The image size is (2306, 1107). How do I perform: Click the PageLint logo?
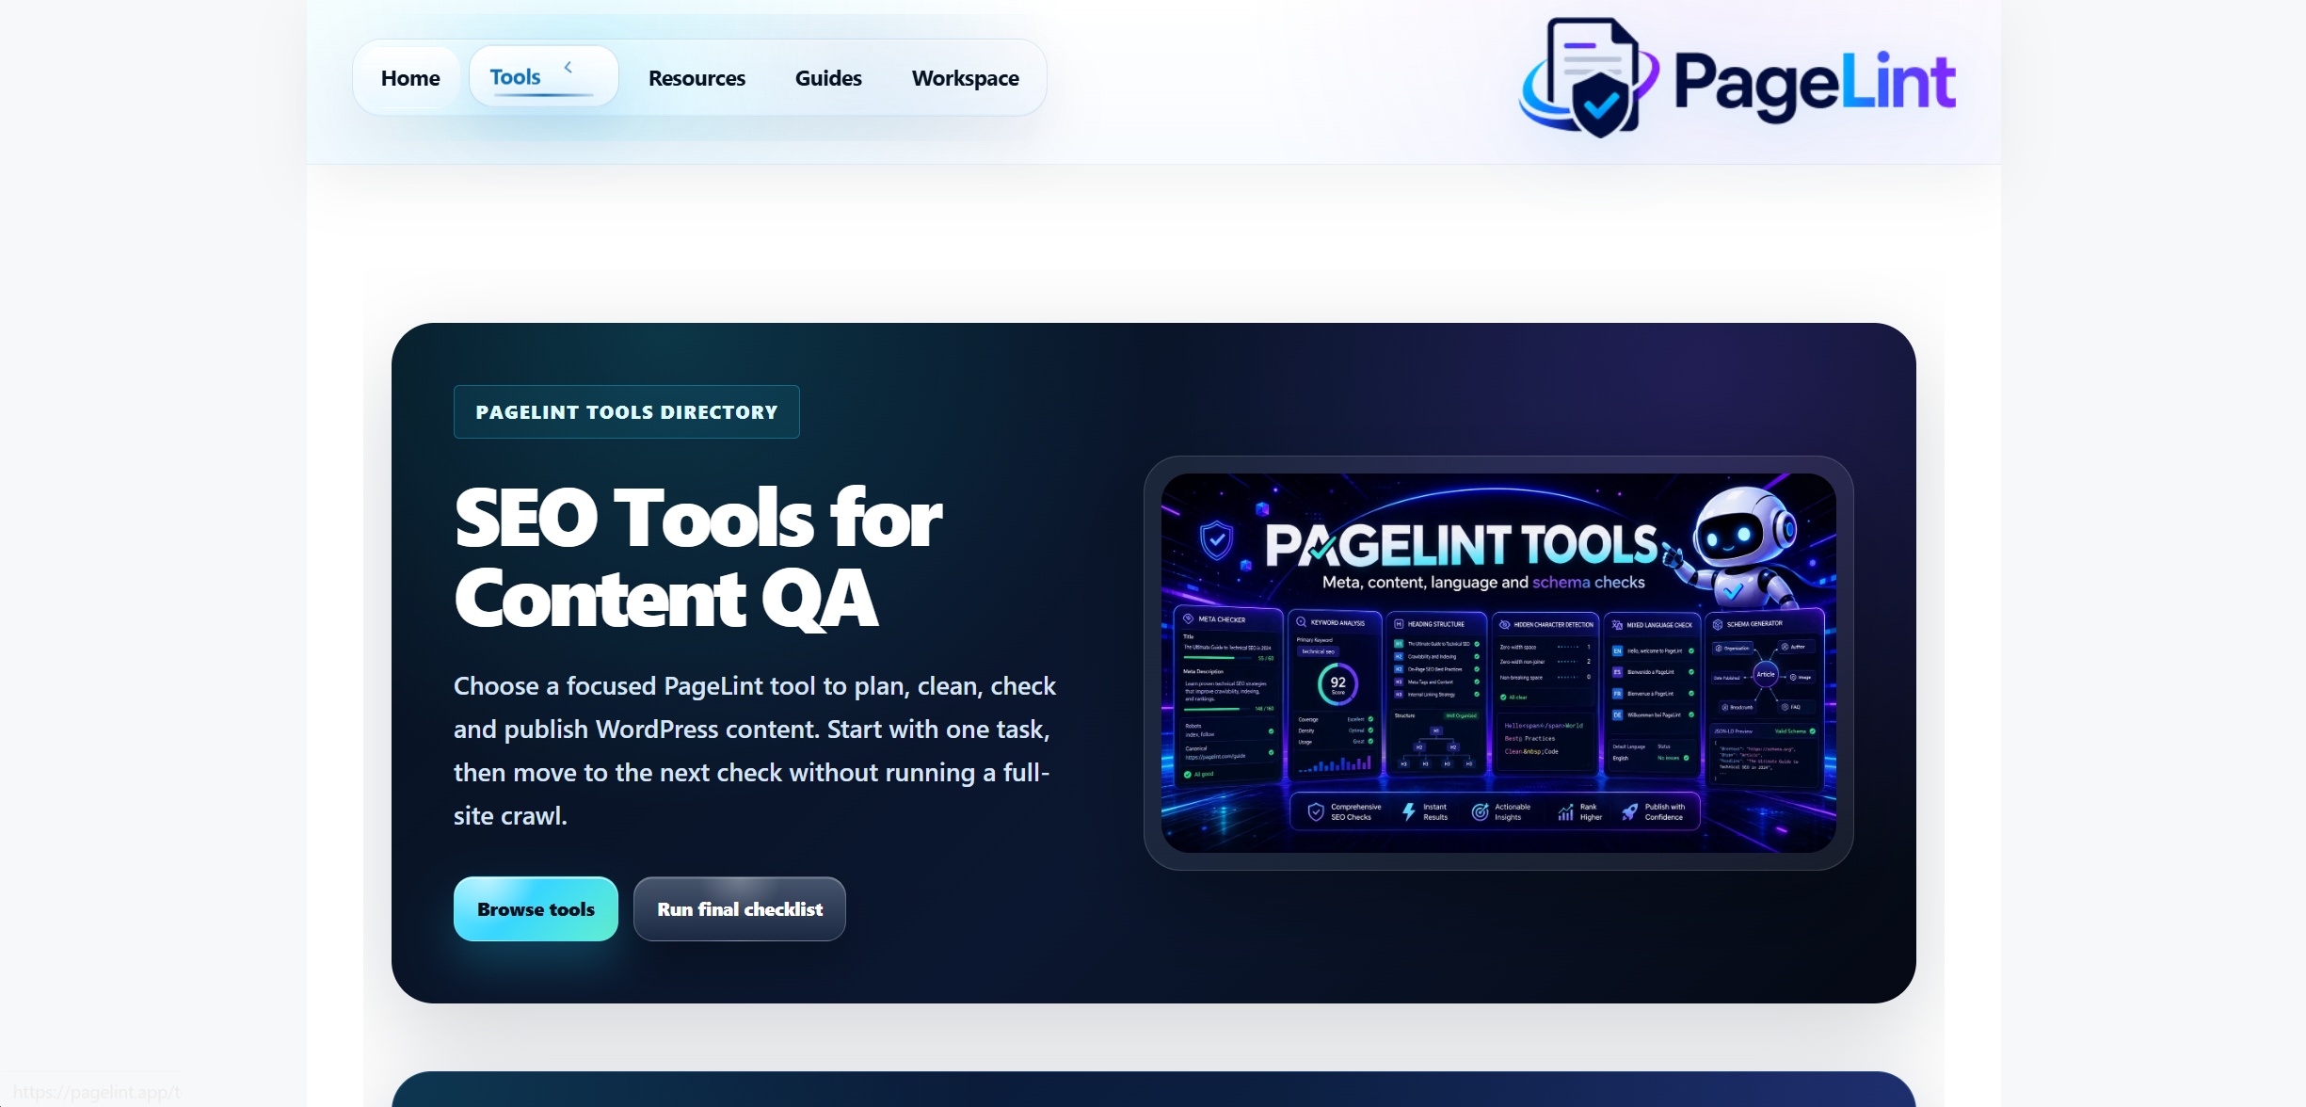tap(1737, 79)
